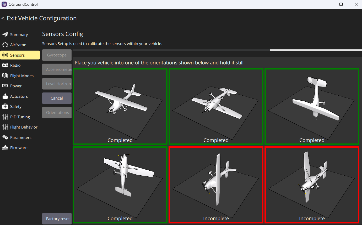Go back via Exit Vehicle Configuration
The height and width of the screenshot is (225, 362).
click(x=39, y=18)
